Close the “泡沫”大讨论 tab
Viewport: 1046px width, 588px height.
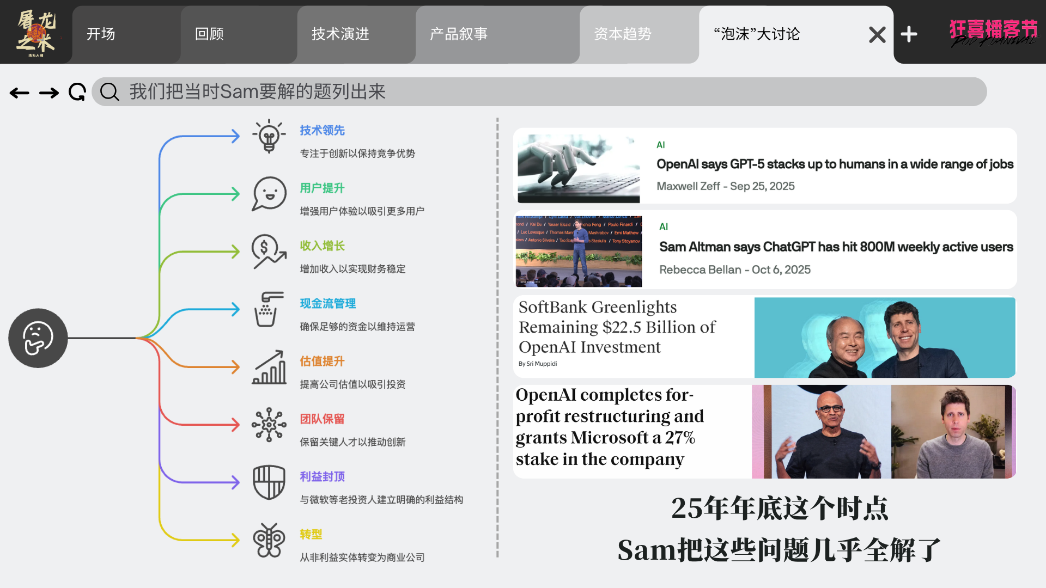tap(877, 34)
